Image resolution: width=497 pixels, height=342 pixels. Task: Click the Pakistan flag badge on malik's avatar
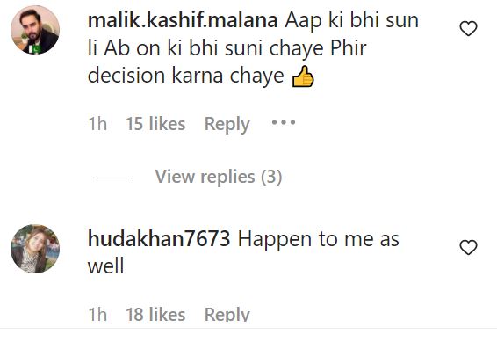[x=37, y=49]
